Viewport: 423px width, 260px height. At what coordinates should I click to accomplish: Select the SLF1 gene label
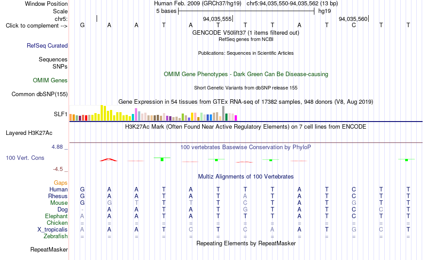point(61,114)
